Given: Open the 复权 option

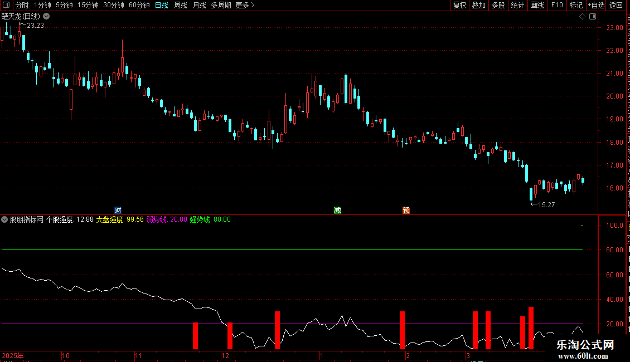Looking at the screenshot, I should [459, 5].
